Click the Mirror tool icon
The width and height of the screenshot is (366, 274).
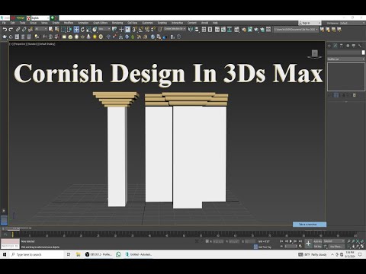coord(191,30)
